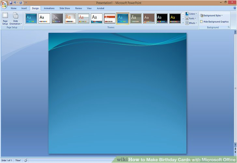Open the Acrobat tab
237x163 pixels.
(x=101, y=8)
